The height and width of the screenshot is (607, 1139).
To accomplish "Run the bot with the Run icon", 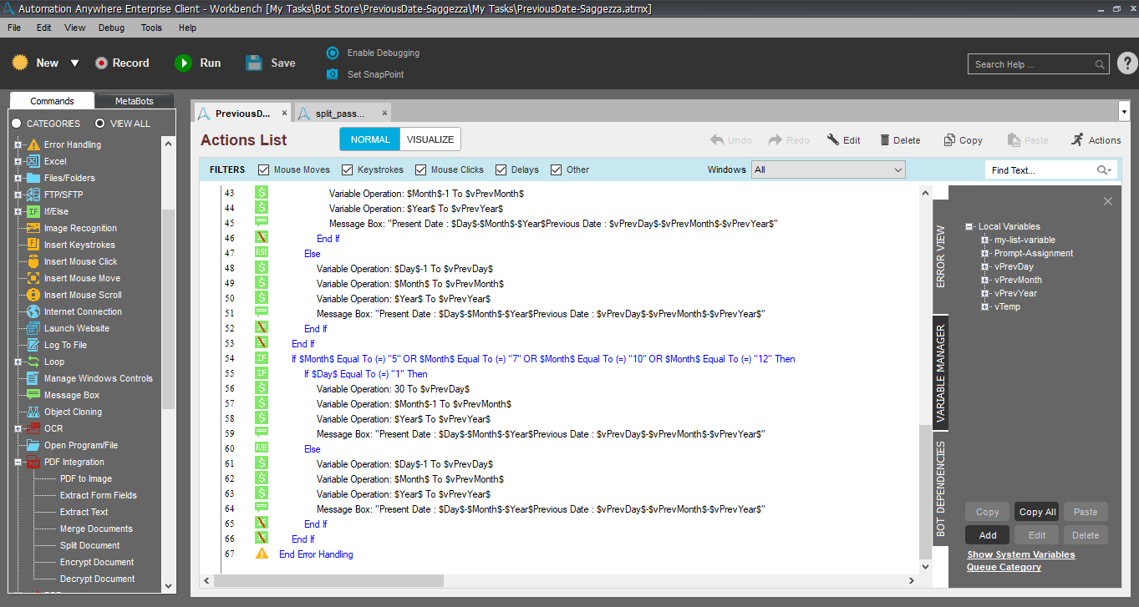I will 183,63.
